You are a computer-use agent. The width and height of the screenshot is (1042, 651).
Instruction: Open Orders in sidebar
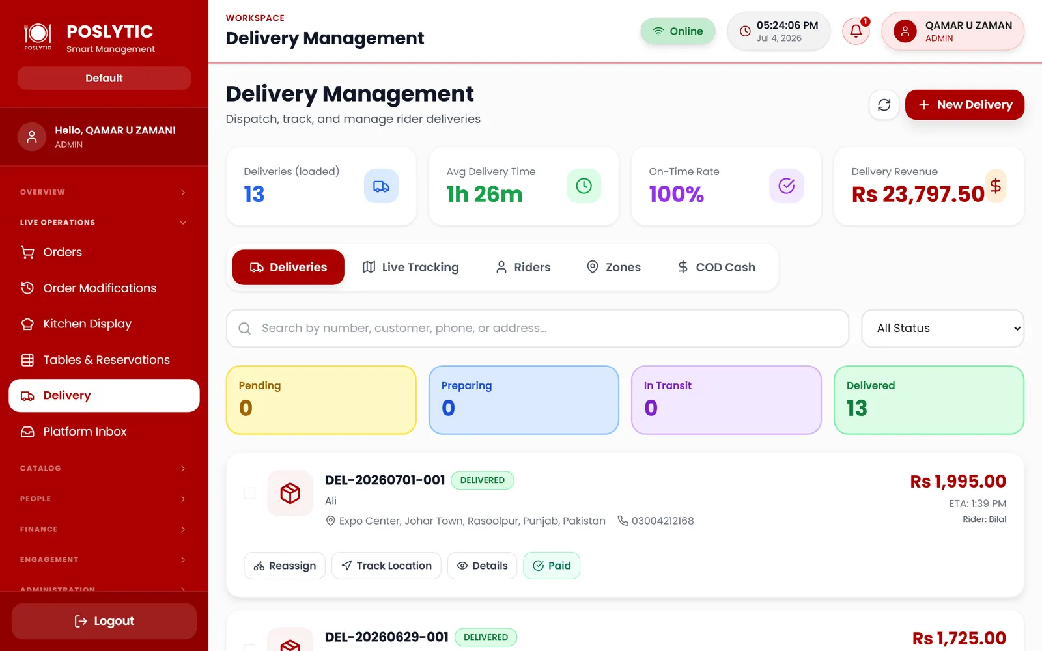pos(104,252)
